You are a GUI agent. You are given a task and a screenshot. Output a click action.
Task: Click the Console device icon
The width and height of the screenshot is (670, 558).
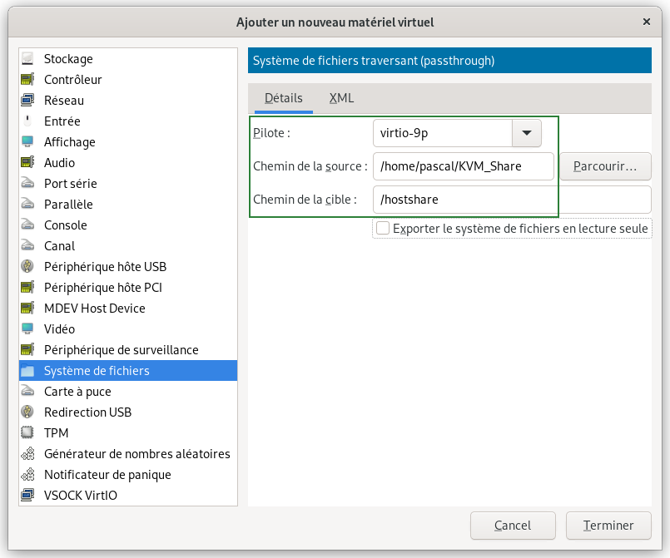tap(27, 225)
